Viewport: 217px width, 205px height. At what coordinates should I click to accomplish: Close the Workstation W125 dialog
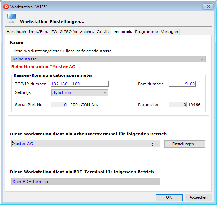click(x=207, y=6)
